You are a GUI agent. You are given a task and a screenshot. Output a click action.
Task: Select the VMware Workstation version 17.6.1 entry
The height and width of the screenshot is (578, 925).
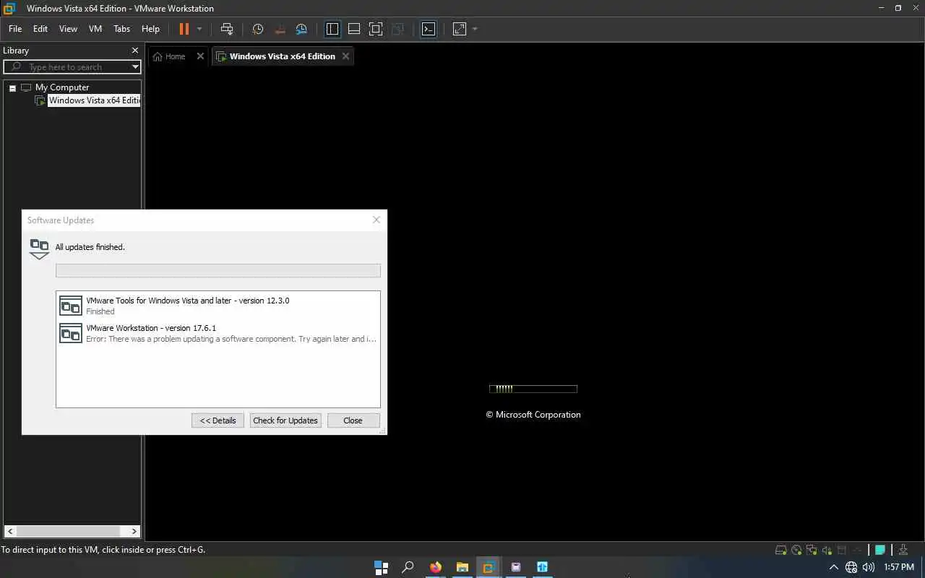218,333
